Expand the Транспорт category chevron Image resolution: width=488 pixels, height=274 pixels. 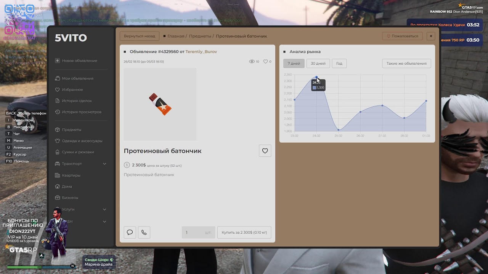(104, 164)
